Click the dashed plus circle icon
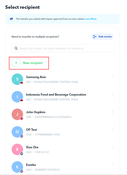This screenshot has width=127, height=175. coord(16,63)
